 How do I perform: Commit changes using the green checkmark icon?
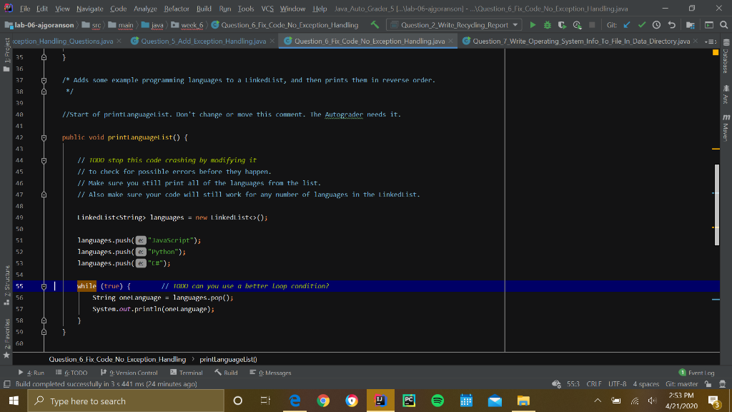642,24
